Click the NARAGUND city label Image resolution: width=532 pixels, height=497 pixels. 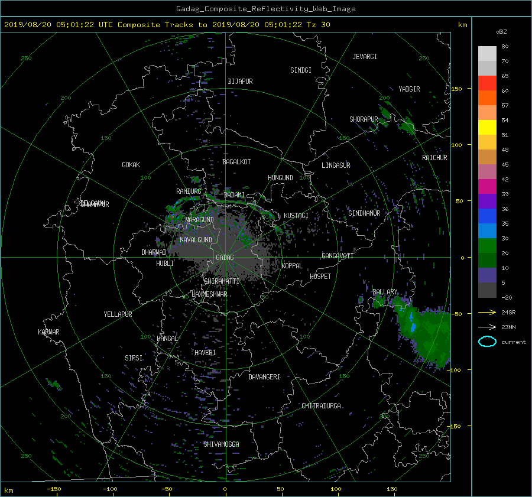(x=200, y=219)
